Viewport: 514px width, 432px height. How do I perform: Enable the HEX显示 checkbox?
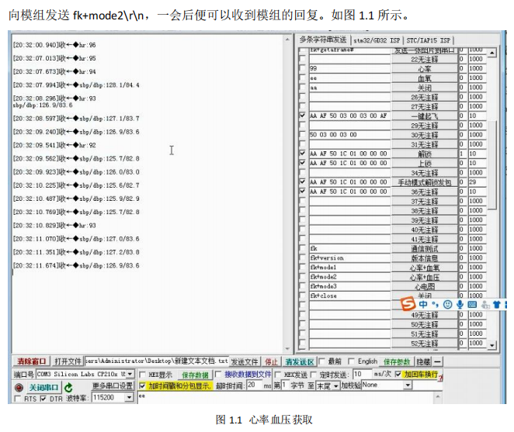click(x=142, y=375)
